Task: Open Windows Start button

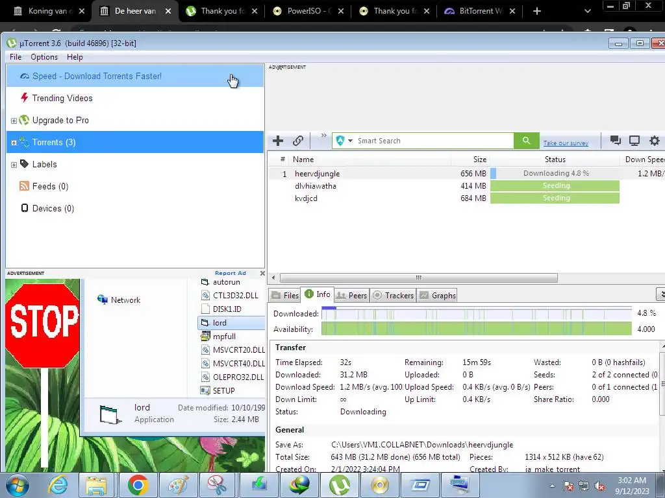Action: click(18, 485)
